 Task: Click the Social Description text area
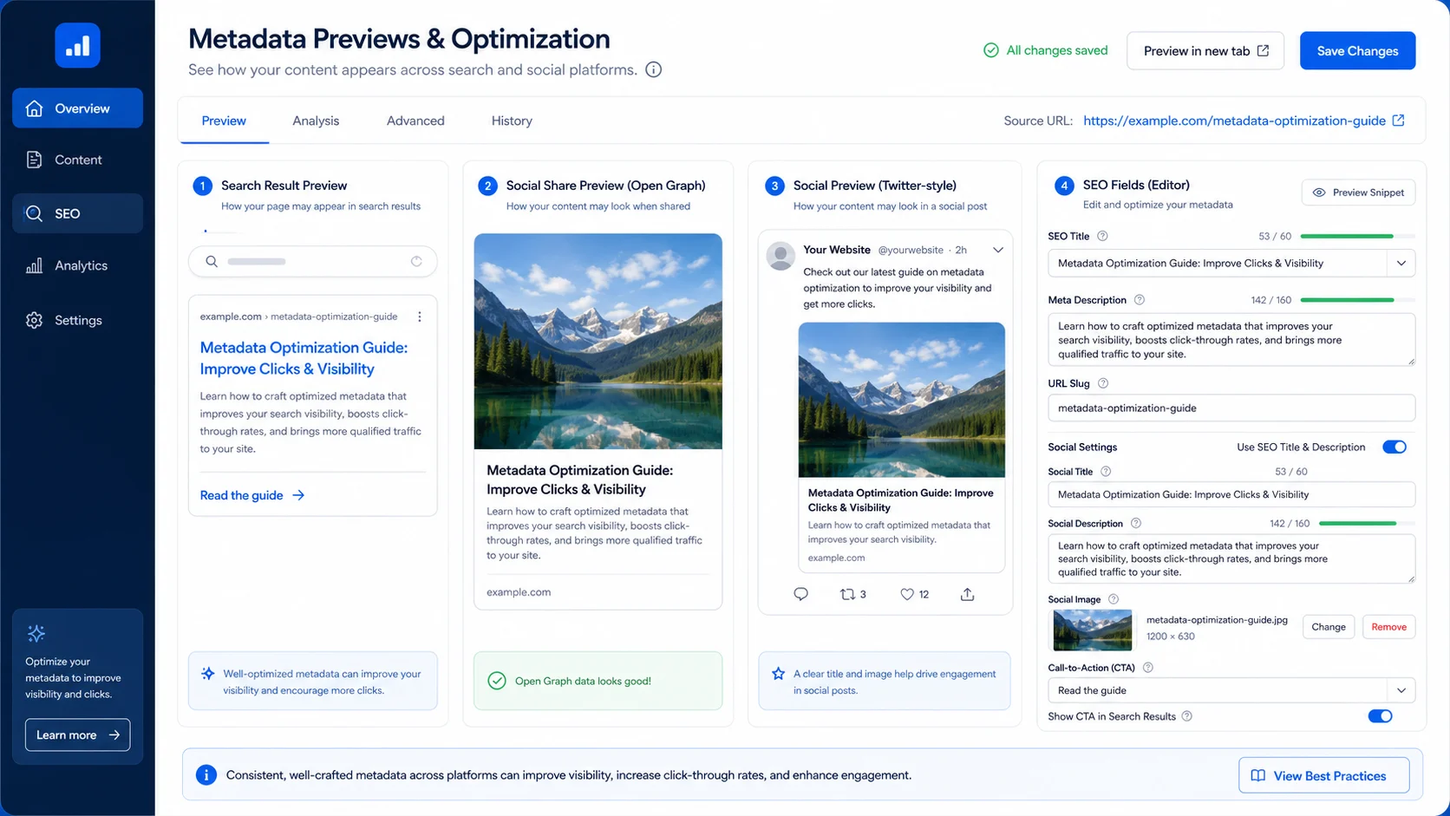pyautogui.click(x=1231, y=558)
